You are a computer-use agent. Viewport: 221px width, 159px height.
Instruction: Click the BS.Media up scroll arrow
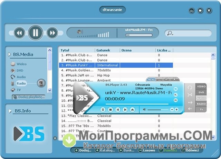click(50, 50)
